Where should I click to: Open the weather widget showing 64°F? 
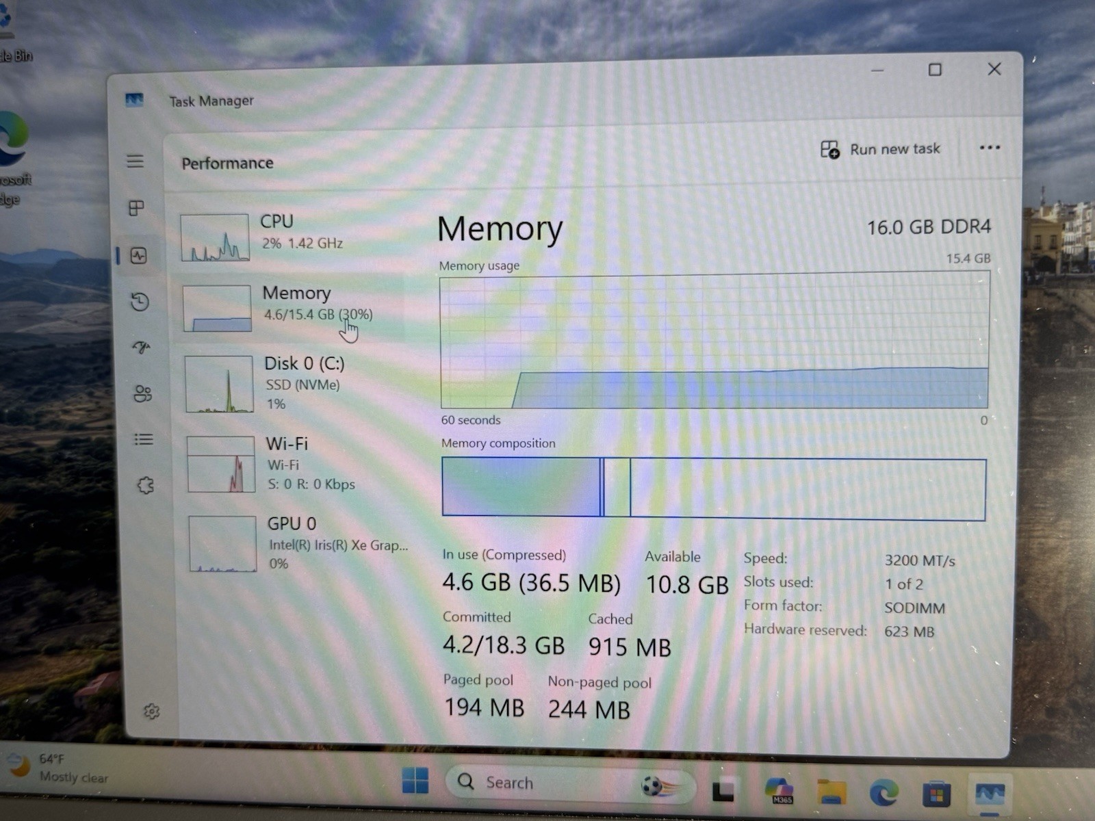tap(58, 768)
